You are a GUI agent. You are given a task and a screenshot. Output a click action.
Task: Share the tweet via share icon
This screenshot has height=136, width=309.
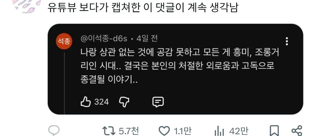[296, 130]
